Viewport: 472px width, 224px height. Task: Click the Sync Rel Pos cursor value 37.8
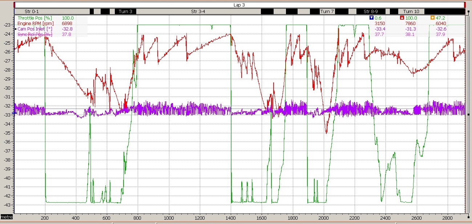tap(67, 34)
